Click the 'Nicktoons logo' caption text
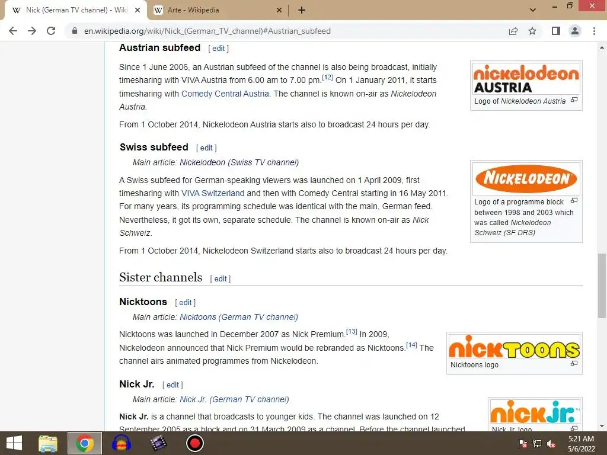The width and height of the screenshot is (607, 455). (474, 365)
